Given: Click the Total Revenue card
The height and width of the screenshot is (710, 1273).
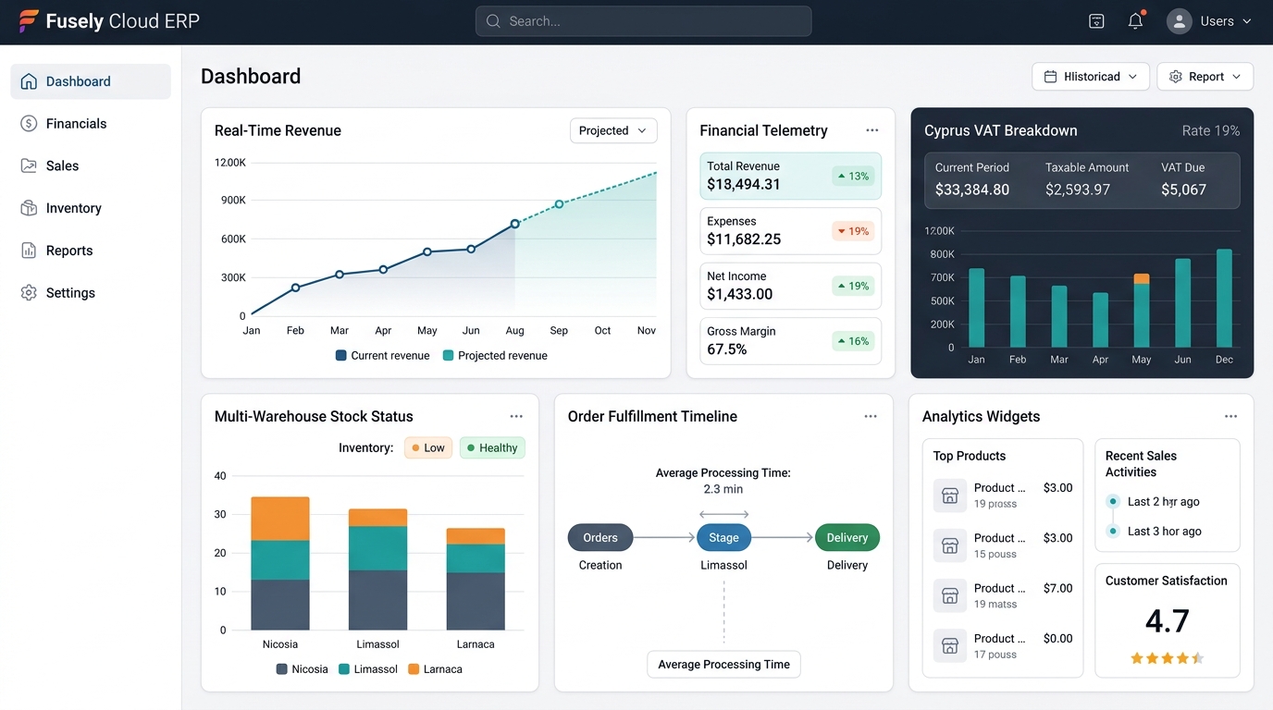Looking at the screenshot, I should (791, 176).
